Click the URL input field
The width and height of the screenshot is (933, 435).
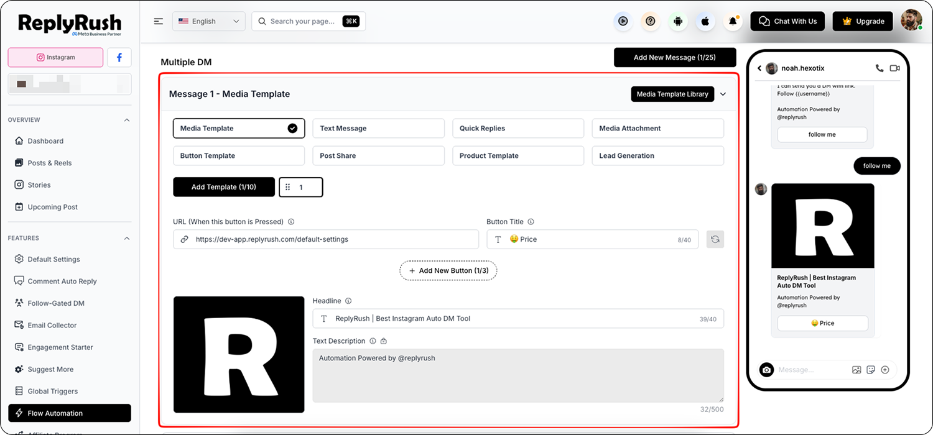pos(326,239)
